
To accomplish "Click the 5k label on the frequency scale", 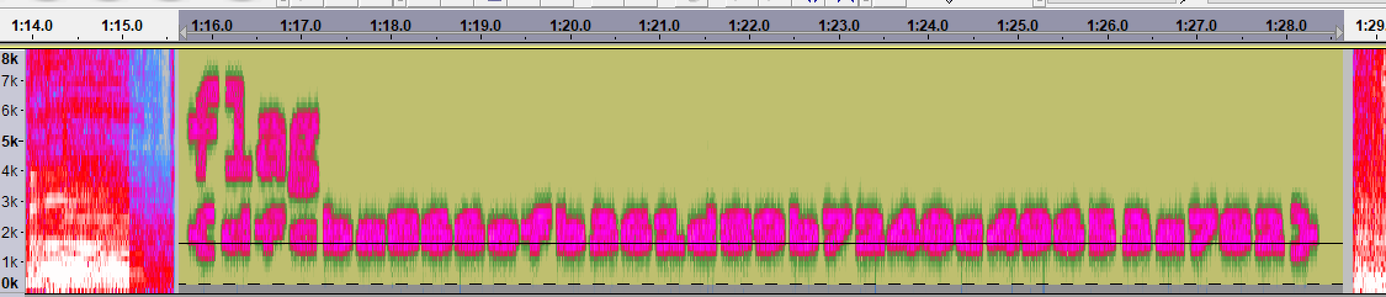I will [10, 141].
